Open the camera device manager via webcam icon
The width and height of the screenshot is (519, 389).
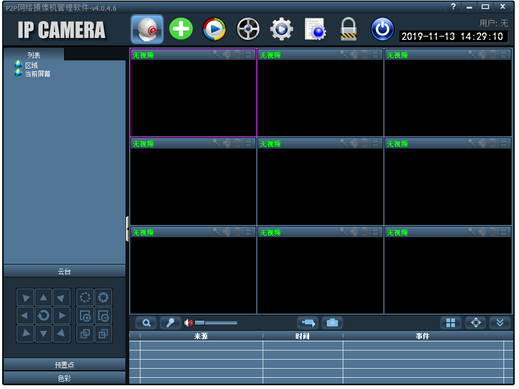[146, 29]
